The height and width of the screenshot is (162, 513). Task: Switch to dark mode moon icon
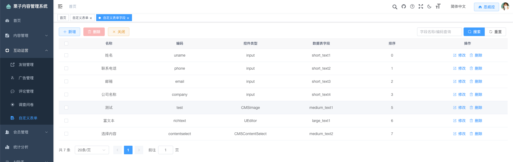(x=429, y=6)
